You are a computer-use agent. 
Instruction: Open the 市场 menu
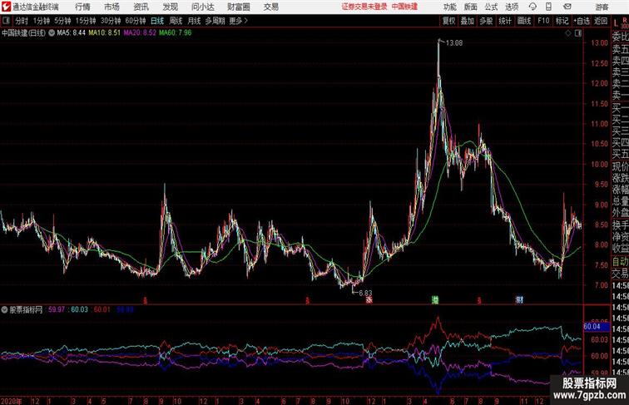[x=111, y=7]
